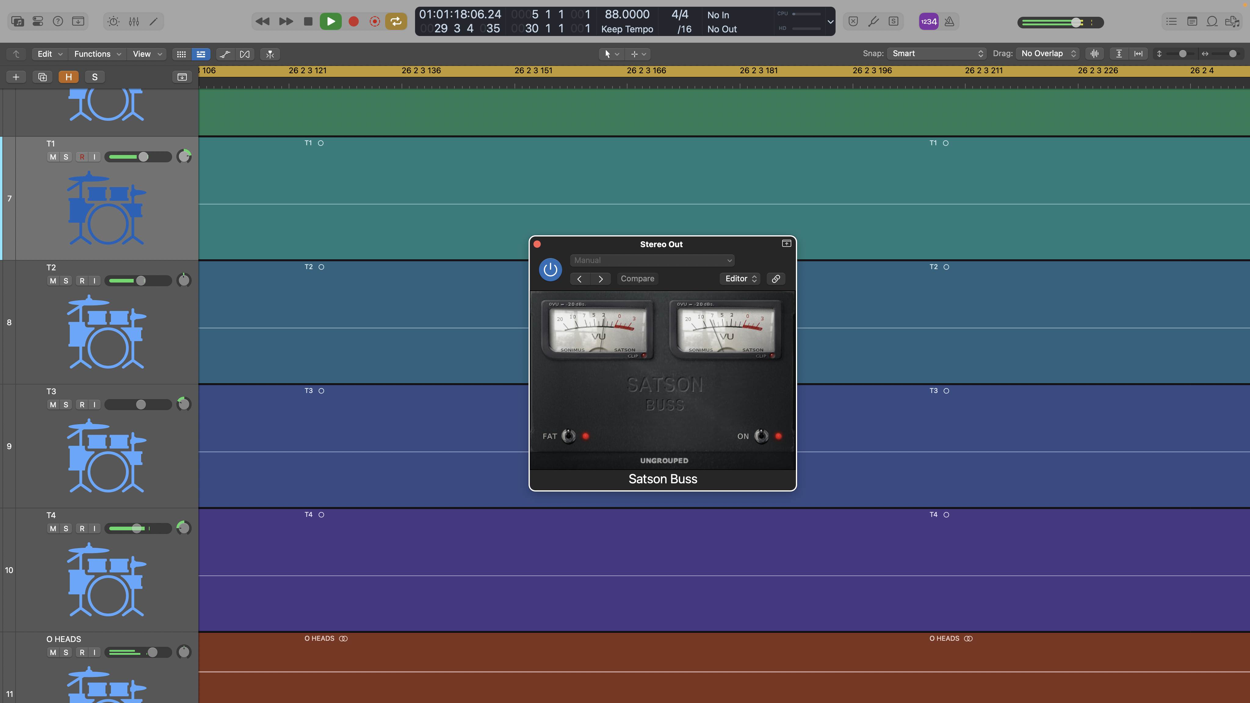1250x703 pixels.
Task: Toggle Satson Buss plugin power button
Action: tap(550, 269)
